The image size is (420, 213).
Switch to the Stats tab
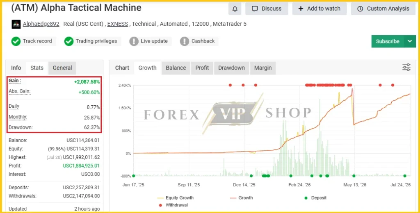click(x=37, y=68)
